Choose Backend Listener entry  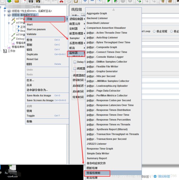click(x=114, y=18)
